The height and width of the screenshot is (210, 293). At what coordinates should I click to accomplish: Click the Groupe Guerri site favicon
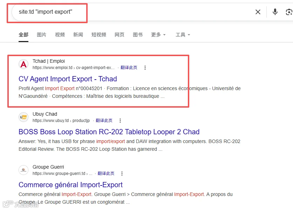point(23,170)
